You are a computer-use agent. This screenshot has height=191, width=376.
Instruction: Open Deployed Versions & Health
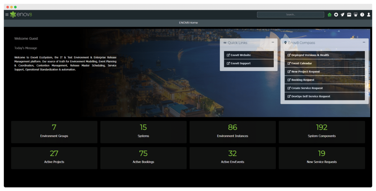(x=325, y=55)
